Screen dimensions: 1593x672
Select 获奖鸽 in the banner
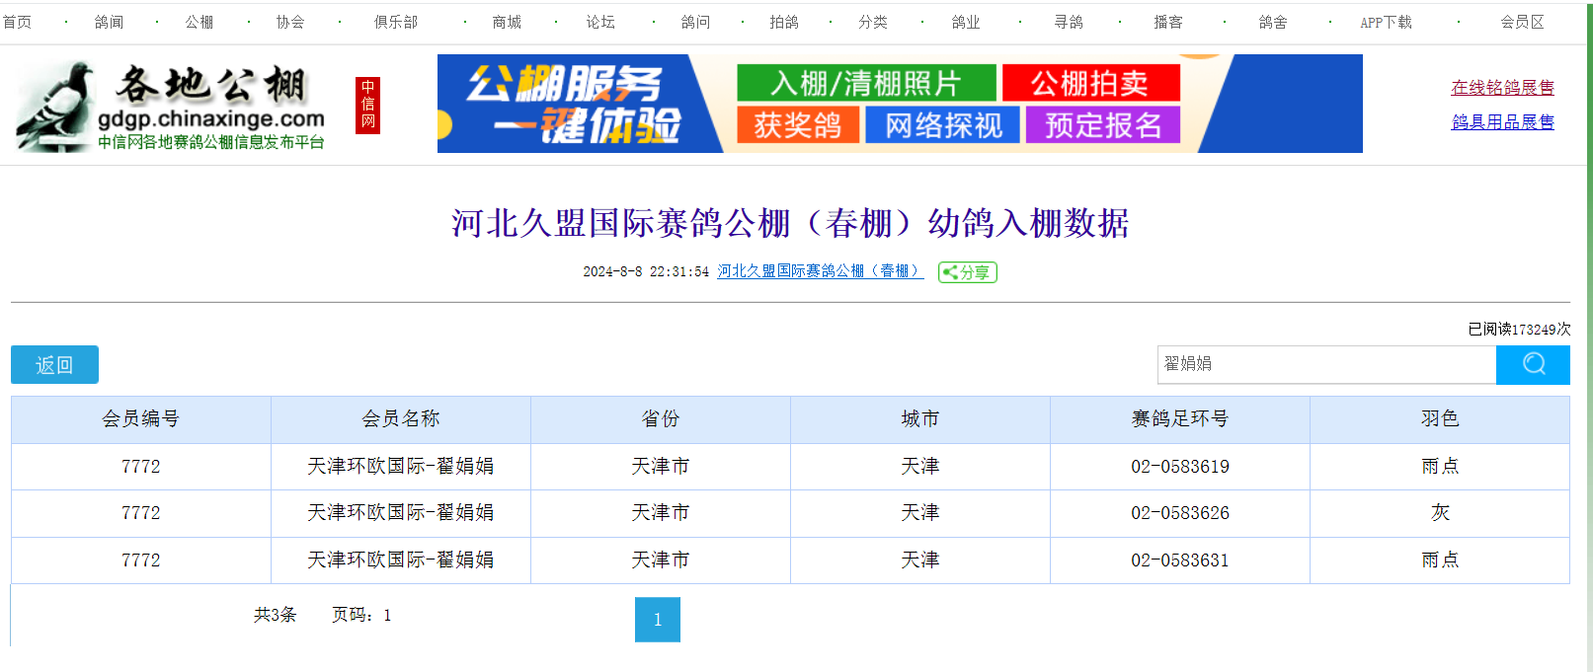(798, 125)
